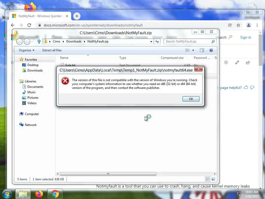Click the edit pencil icon on webpage
This screenshot has height=199, width=265.
click(x=237, y=63)
